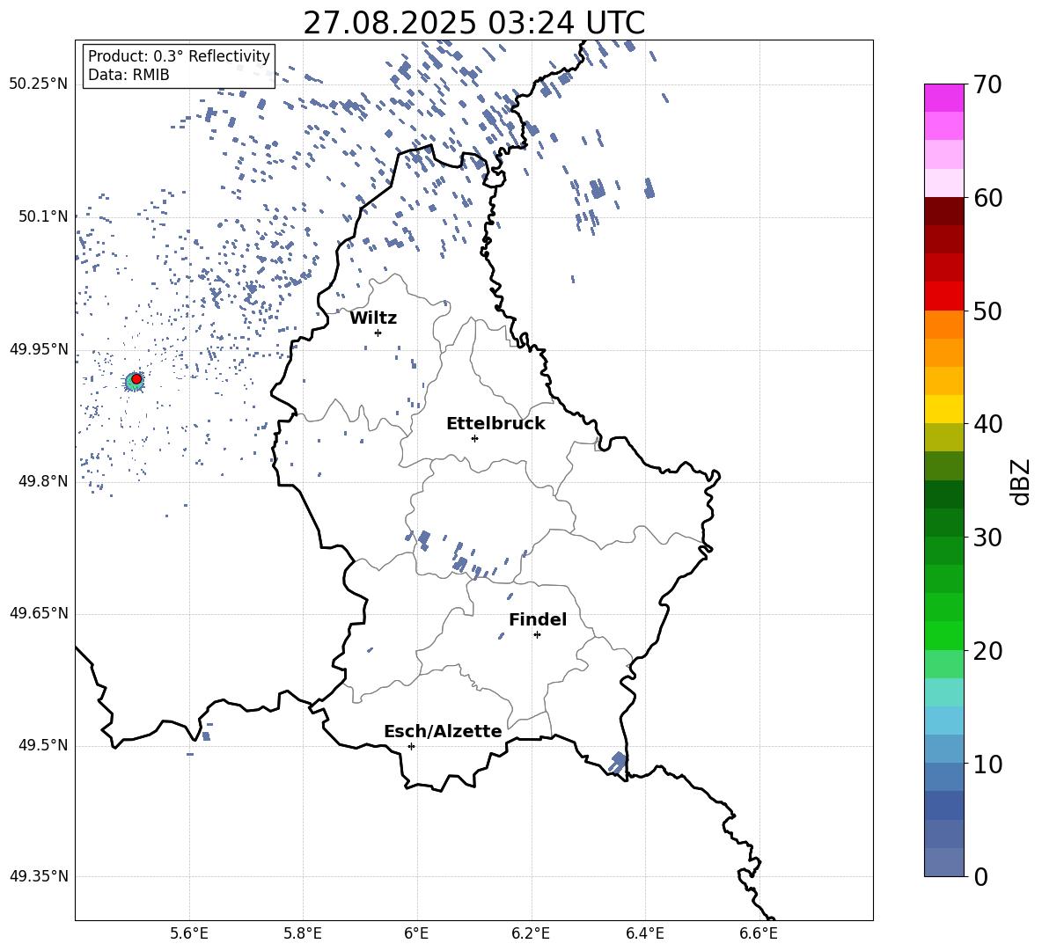Click the Findel city label
The width and height of the screenshot is (1042, 951).
tap(538, 619)
